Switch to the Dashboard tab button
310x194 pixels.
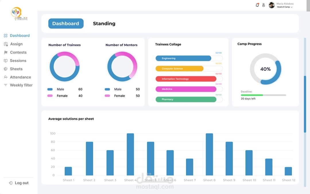tap(66, 24)
